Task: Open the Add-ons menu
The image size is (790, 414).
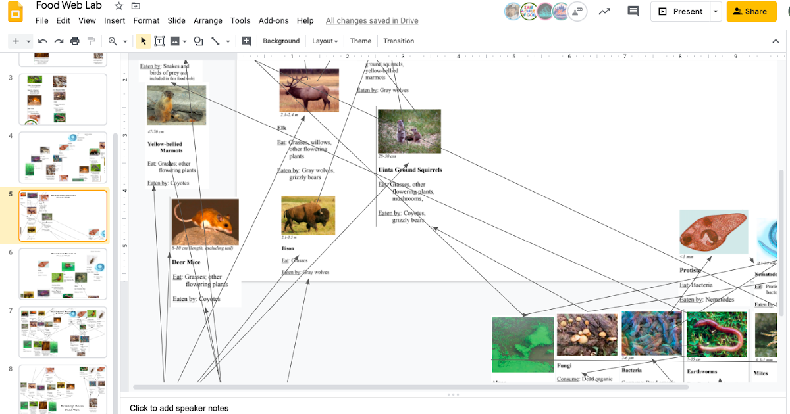Action: [273, 20]
